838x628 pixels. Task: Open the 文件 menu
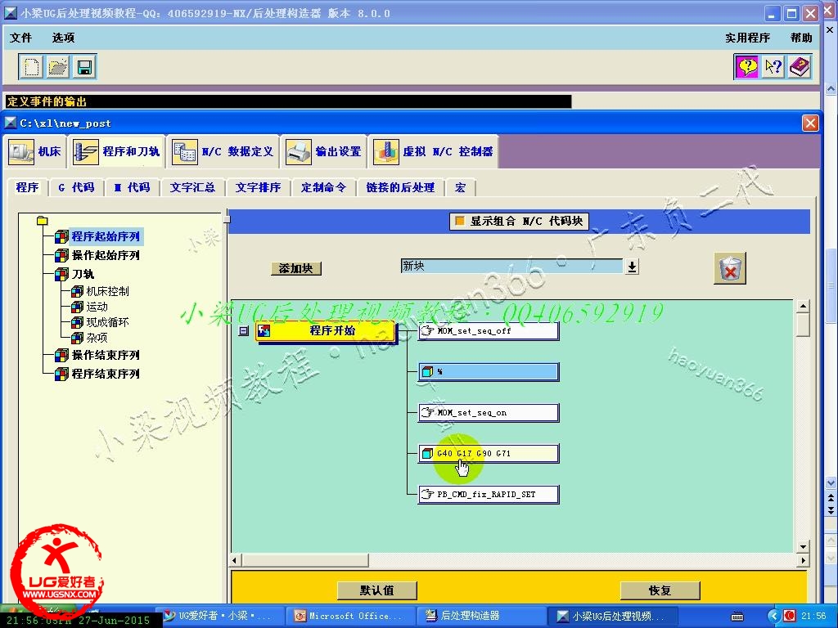[20, 38]
